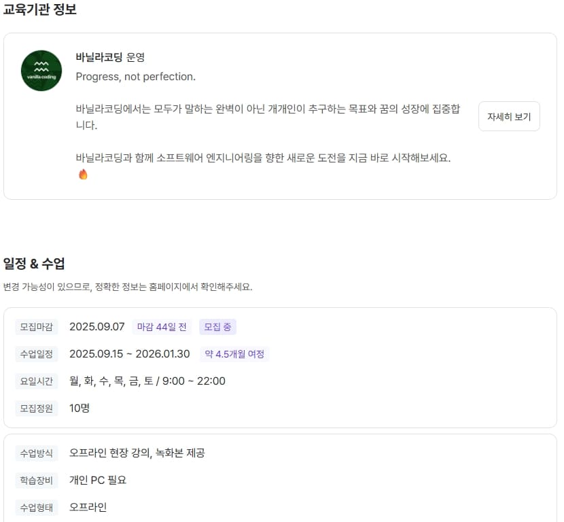Screen dimensions: 564x522
Task: Expand the 교육기관 정보 card
Action: pos(282,116)
